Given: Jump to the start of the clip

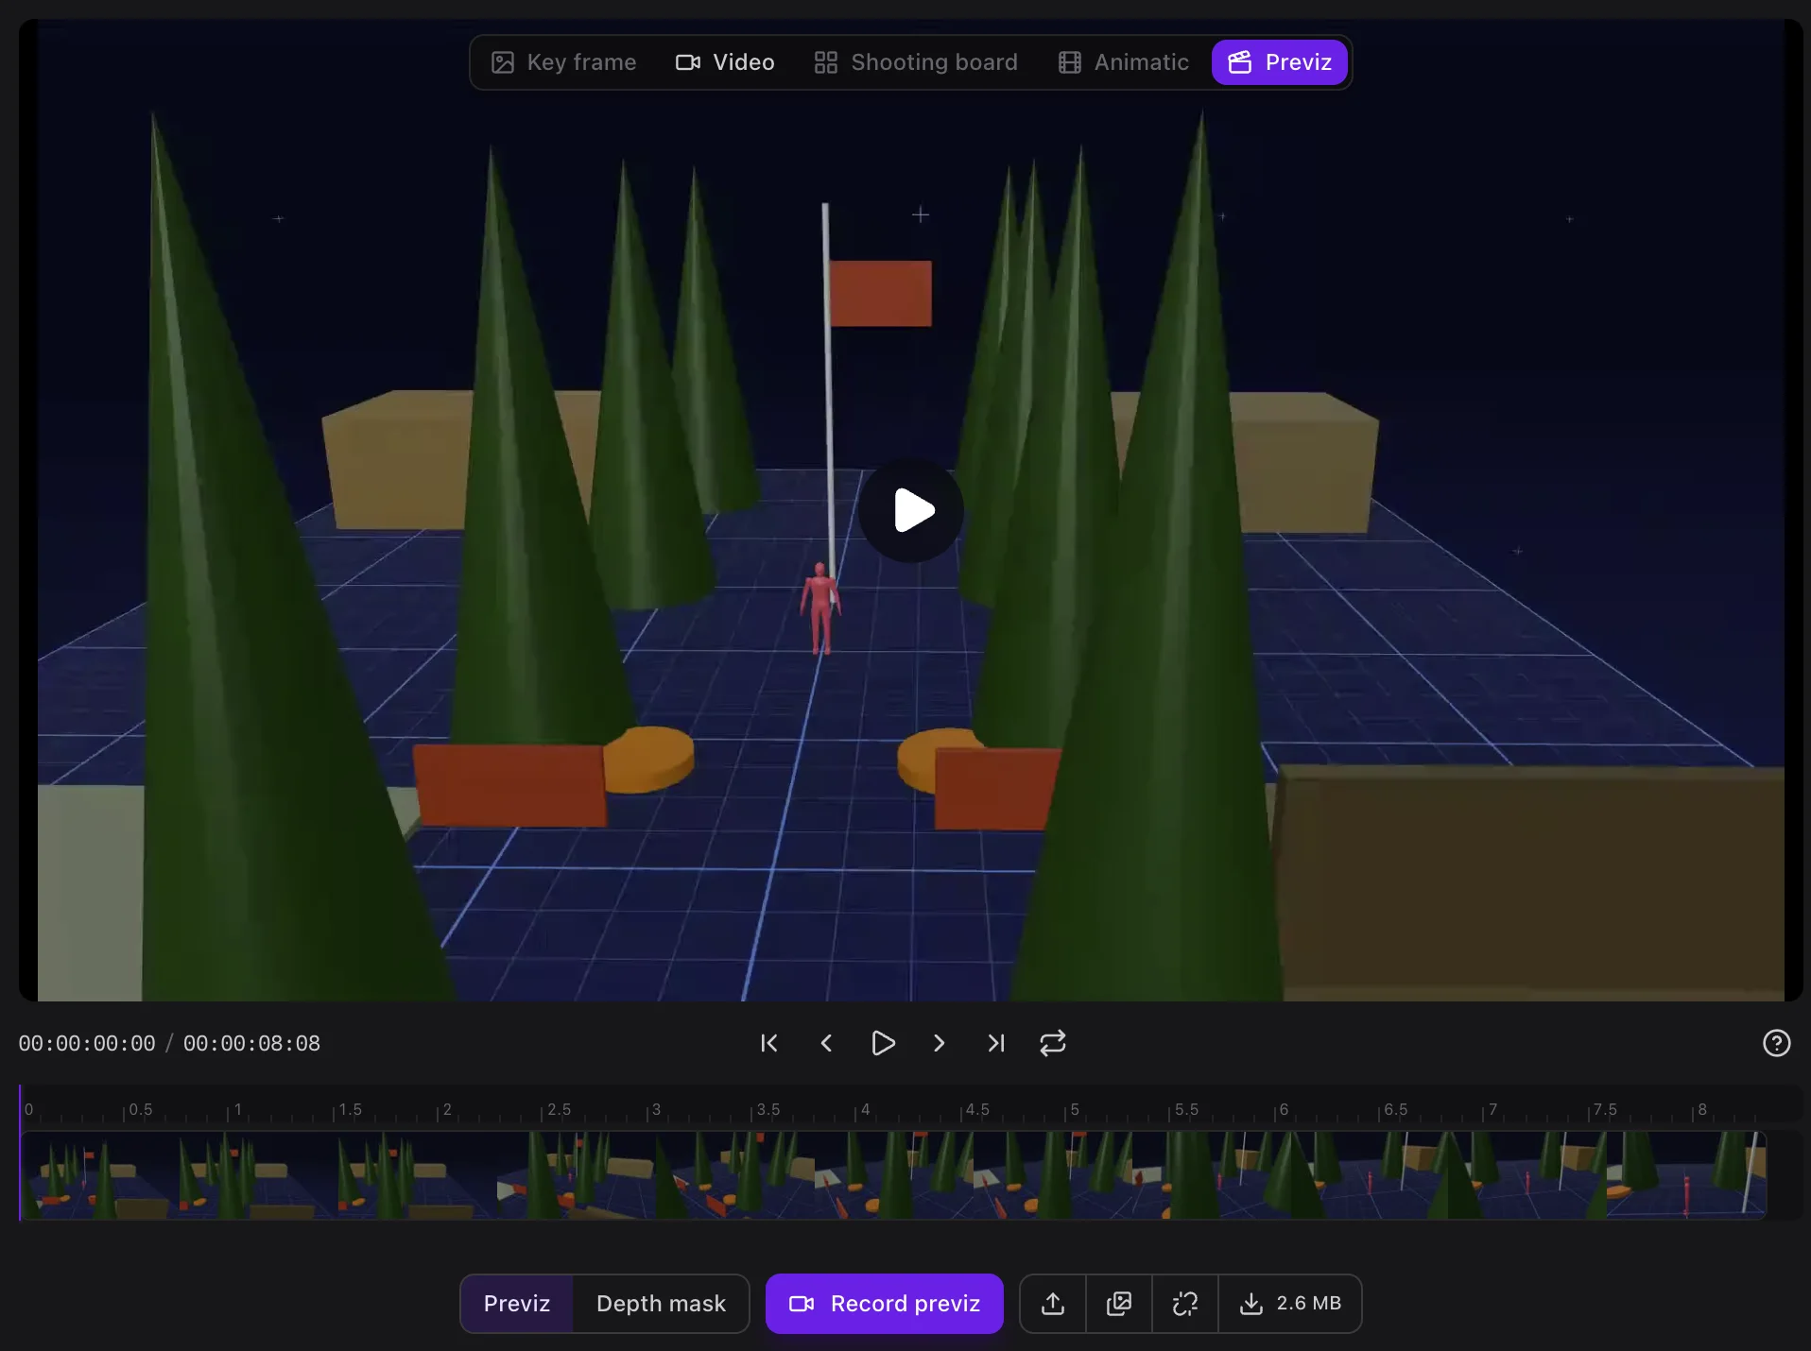Looking at the screenshot, I should [x=769, y=1043].
